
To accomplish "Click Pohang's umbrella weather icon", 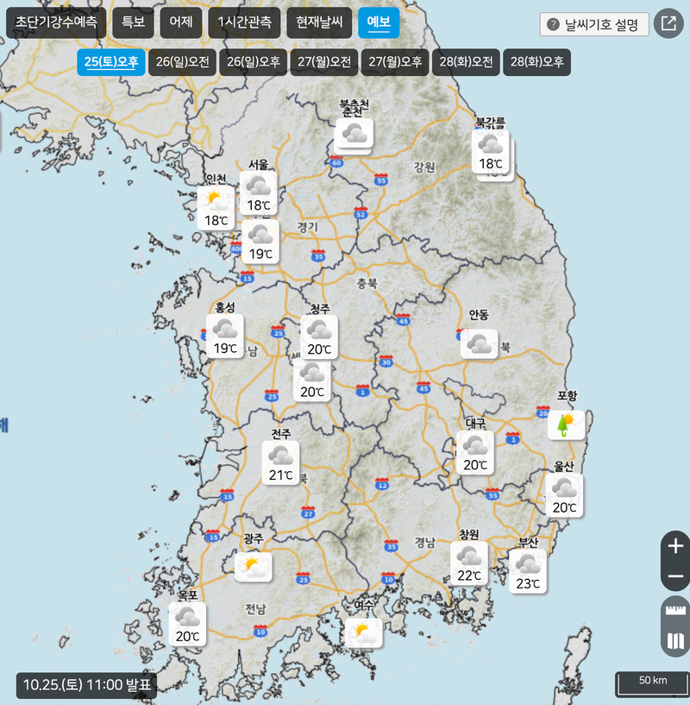I will click(566, 424).
